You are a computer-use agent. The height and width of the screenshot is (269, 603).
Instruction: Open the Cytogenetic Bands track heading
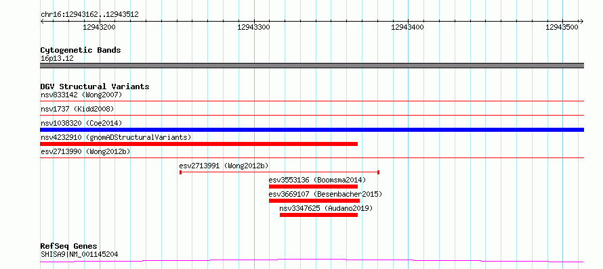pyautogui.click(x=81, y=50)
